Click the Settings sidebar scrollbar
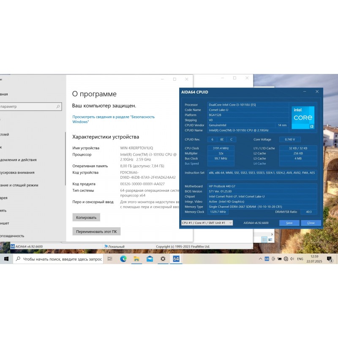The width and height of the screenshot is (338, 338). click(x=65, y=158)
